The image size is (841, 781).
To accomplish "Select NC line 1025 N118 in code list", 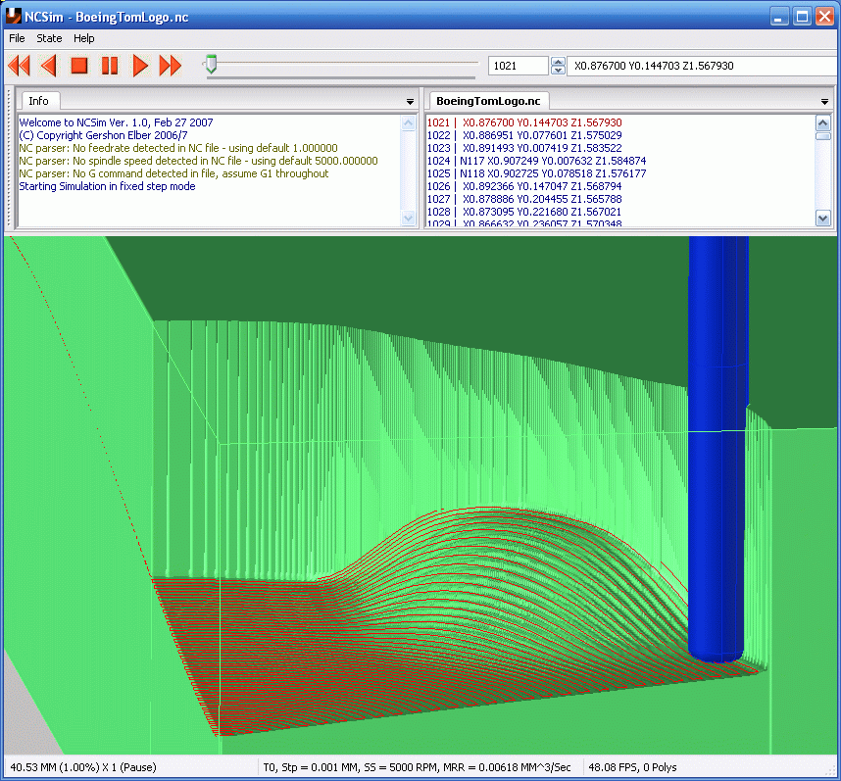I will pos(537,173).
